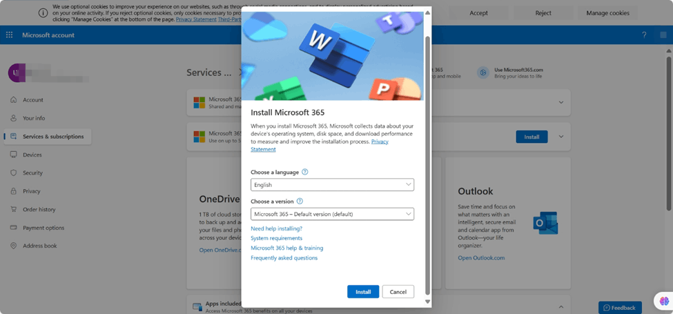Image resolution: width=673 pixels, height=314 pixels.
Task: Open Payment options in sidebar
Action: (43, 228)
